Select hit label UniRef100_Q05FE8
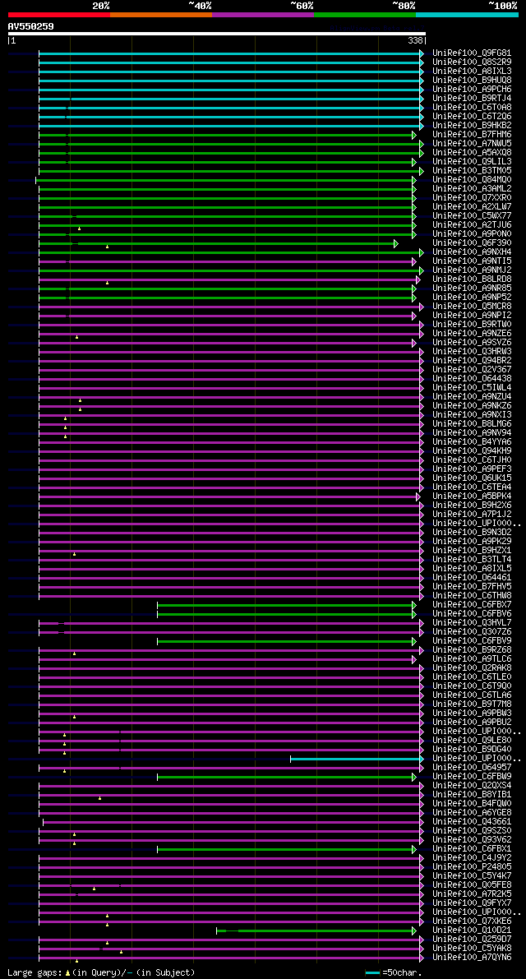Screen dimensions: 526x979 pos(472,885)
